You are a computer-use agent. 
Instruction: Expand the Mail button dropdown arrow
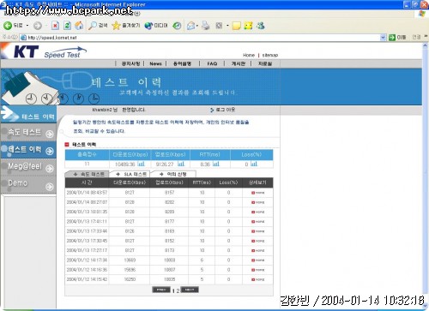(x=197, y=26)
